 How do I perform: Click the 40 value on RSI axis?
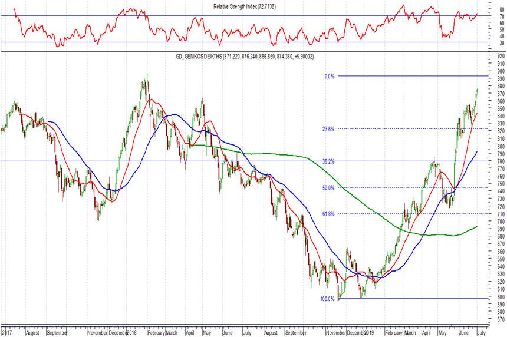pos(502,36)
